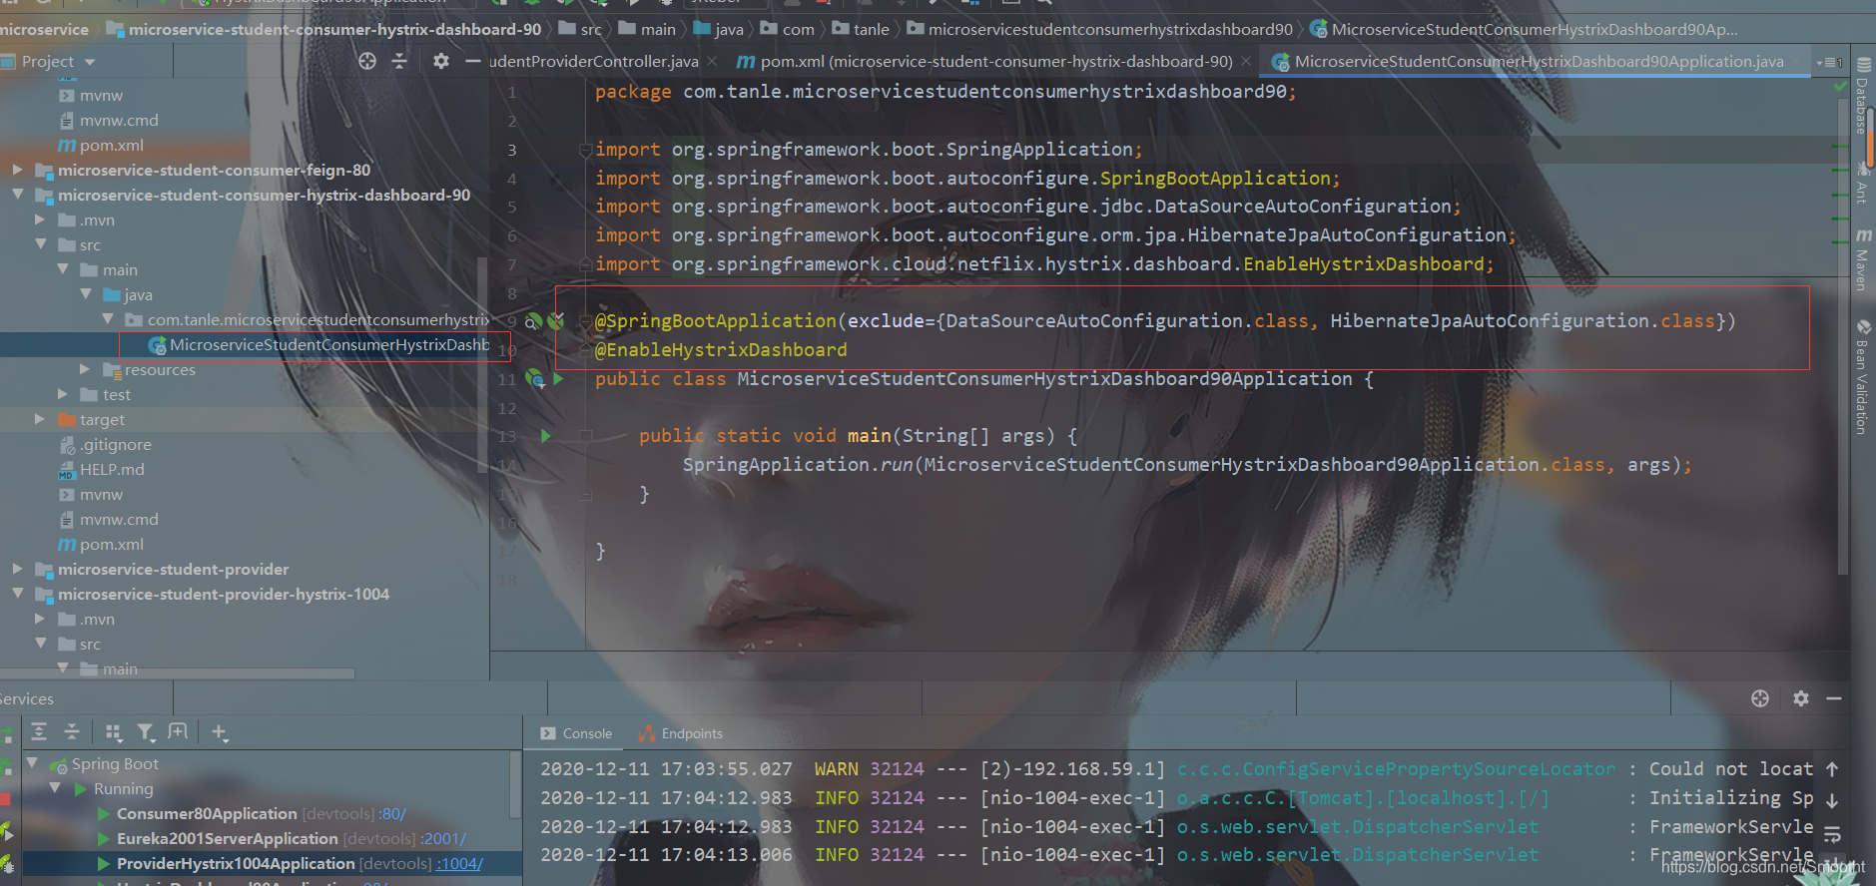Switch to udentProviderController.java tab

[x=593, y=62]
